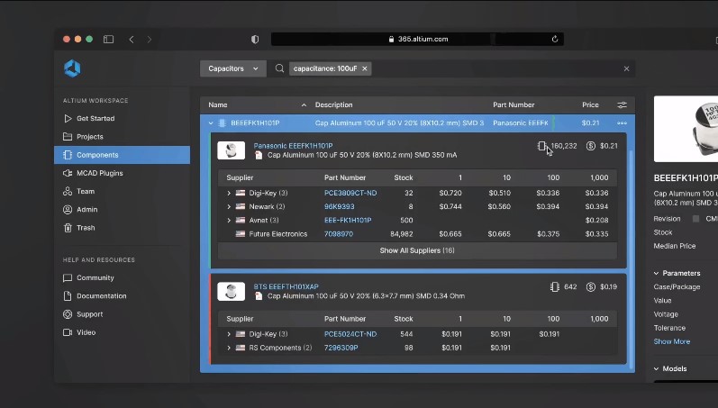Click the Future Electronics supplier row
The height and width of the screenshot is (408, 718).
pos(417,234)
